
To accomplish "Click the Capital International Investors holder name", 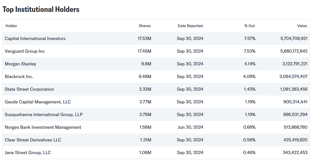I will [35, 39].
